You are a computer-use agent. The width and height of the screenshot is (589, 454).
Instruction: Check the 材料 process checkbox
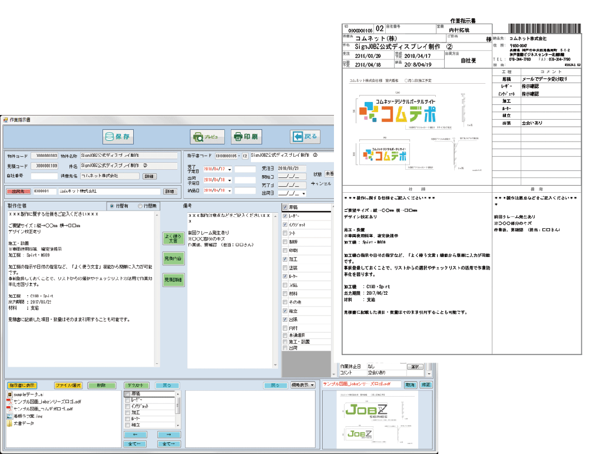285,294
